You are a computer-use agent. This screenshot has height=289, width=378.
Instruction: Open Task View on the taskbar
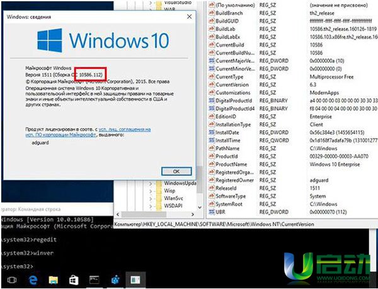[12, 280]
